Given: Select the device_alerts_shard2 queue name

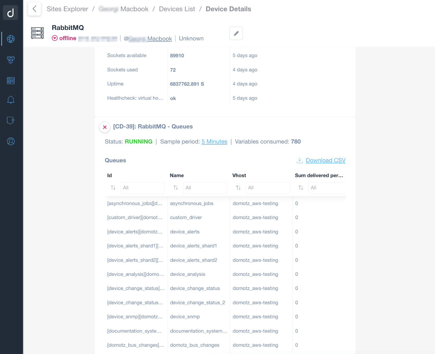Looking at the screenshot, I should tap(194, 260).
